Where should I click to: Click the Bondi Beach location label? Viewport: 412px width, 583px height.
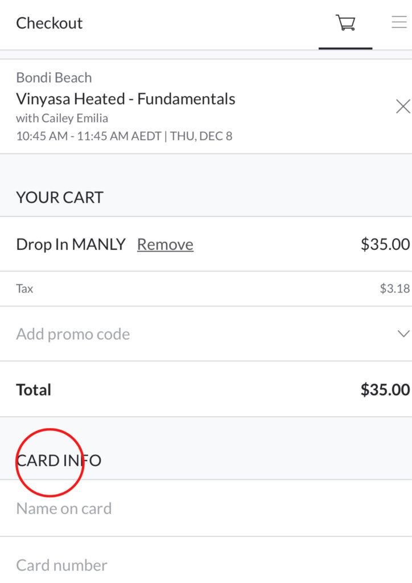53,77
